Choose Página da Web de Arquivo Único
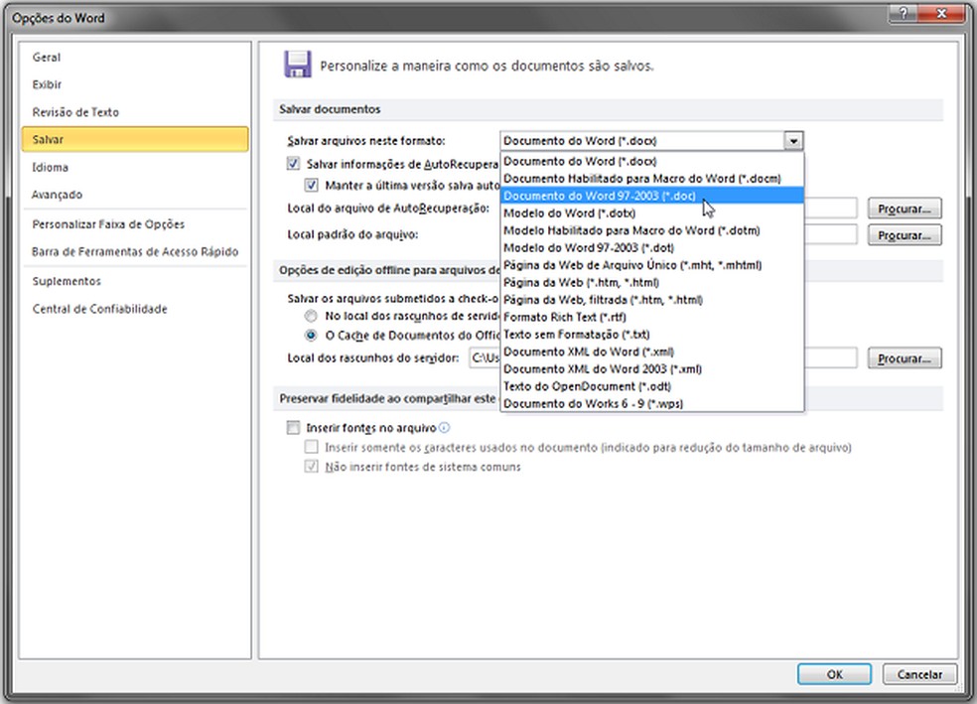The width and height of the screenshot is (977, 704). (651, 265)
